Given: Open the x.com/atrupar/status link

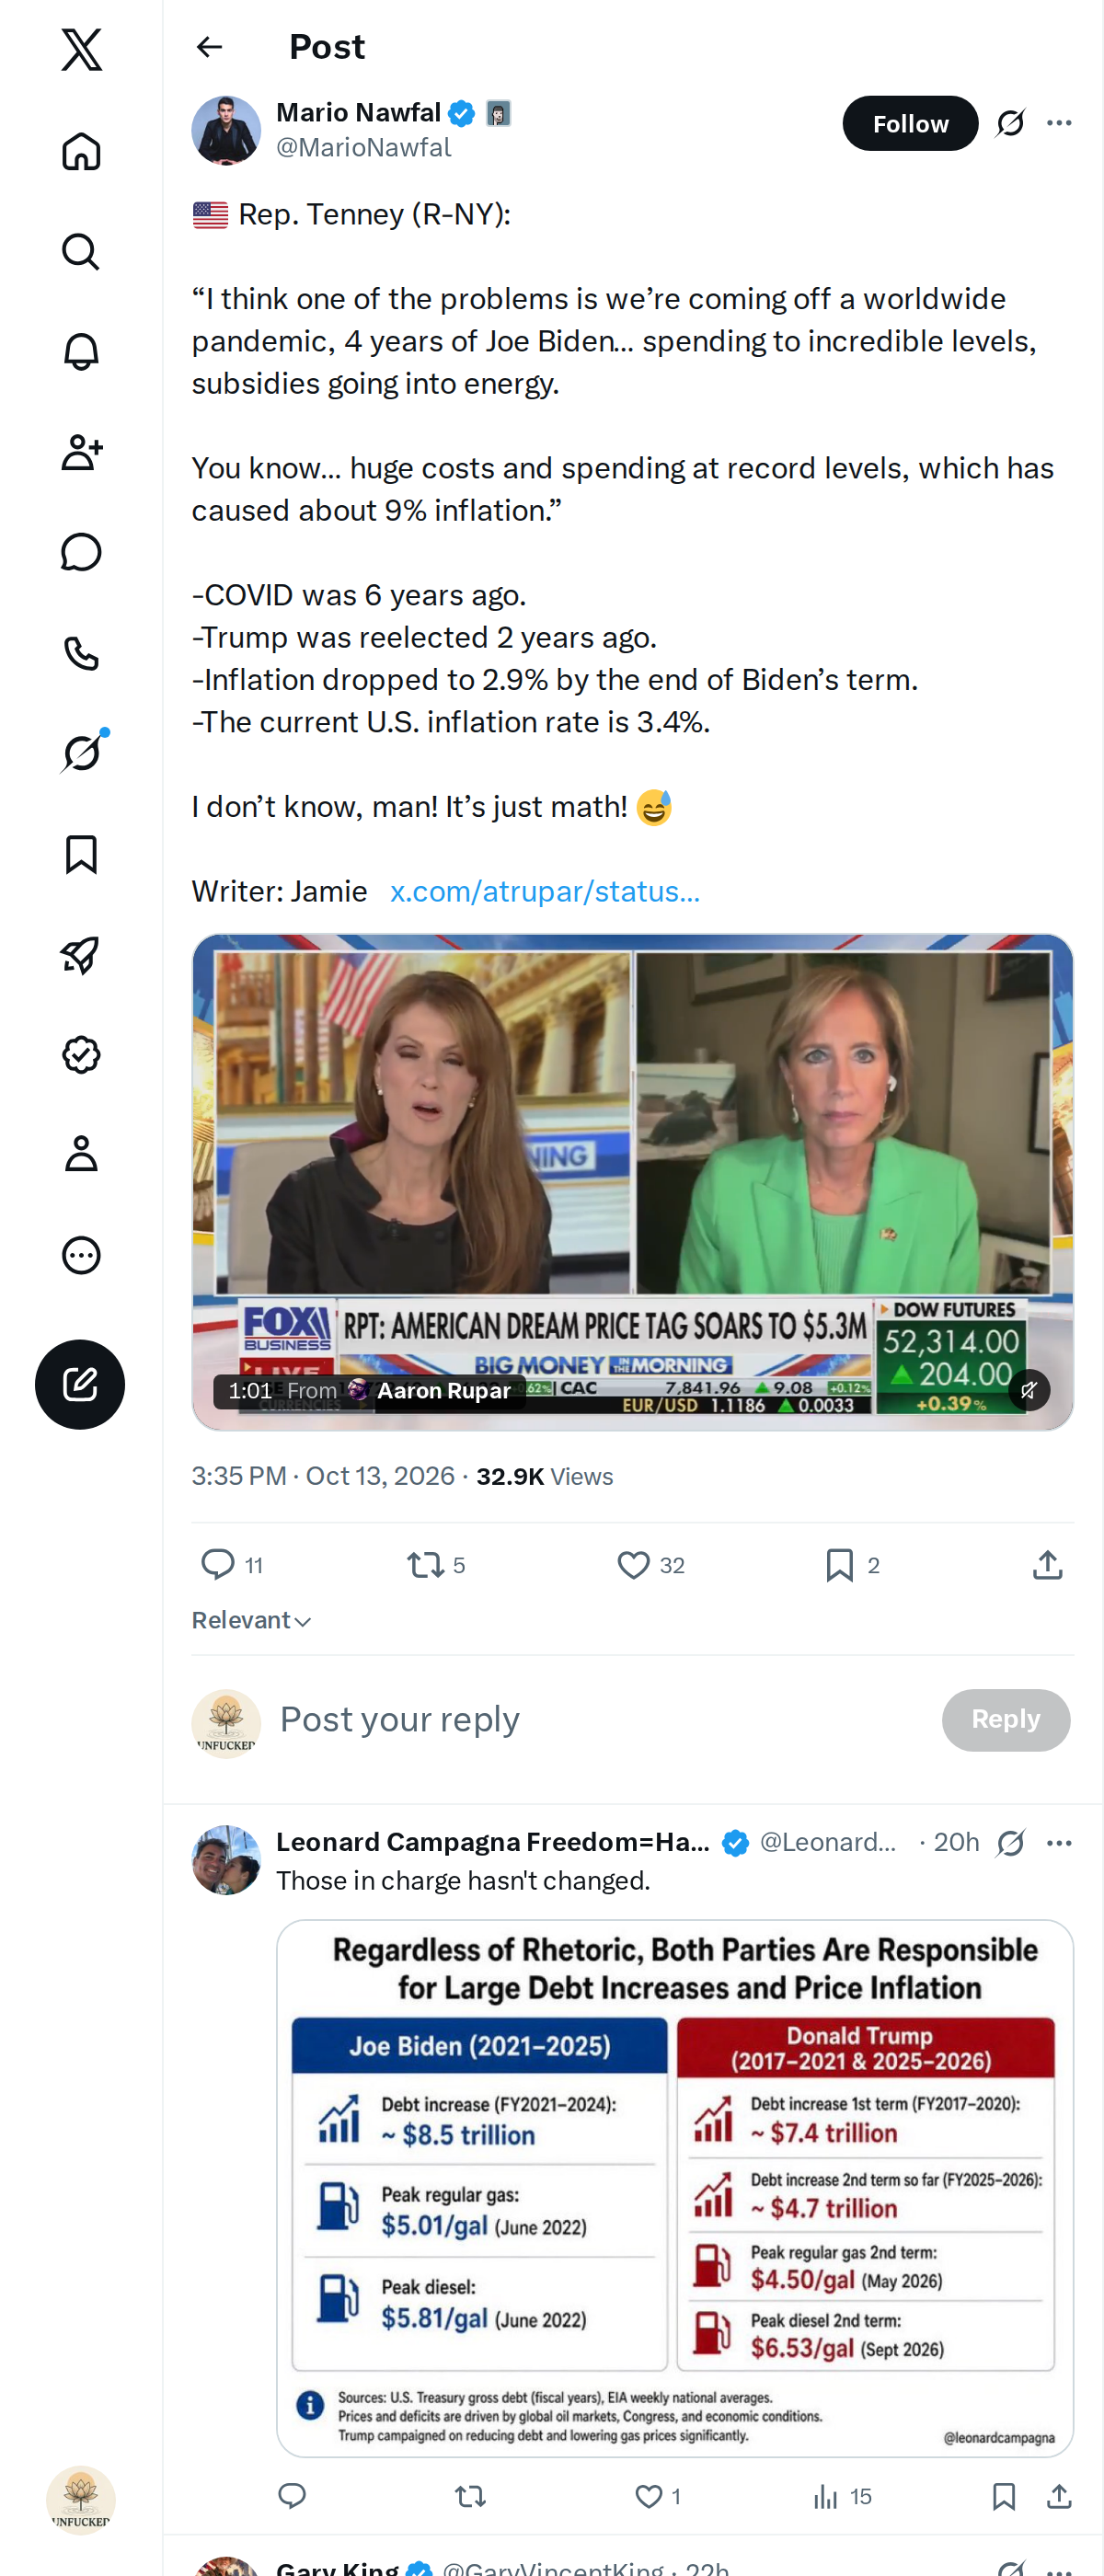Looking at the screenshot, I should 545,891.
